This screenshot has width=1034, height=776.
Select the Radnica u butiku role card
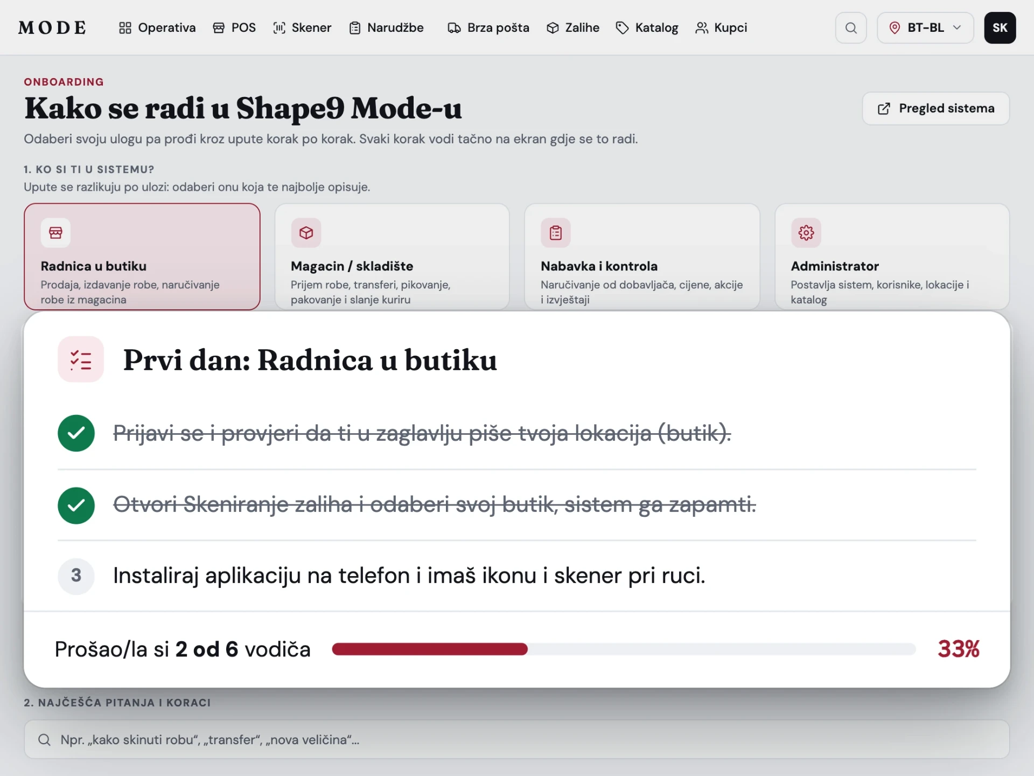[142, 257]
